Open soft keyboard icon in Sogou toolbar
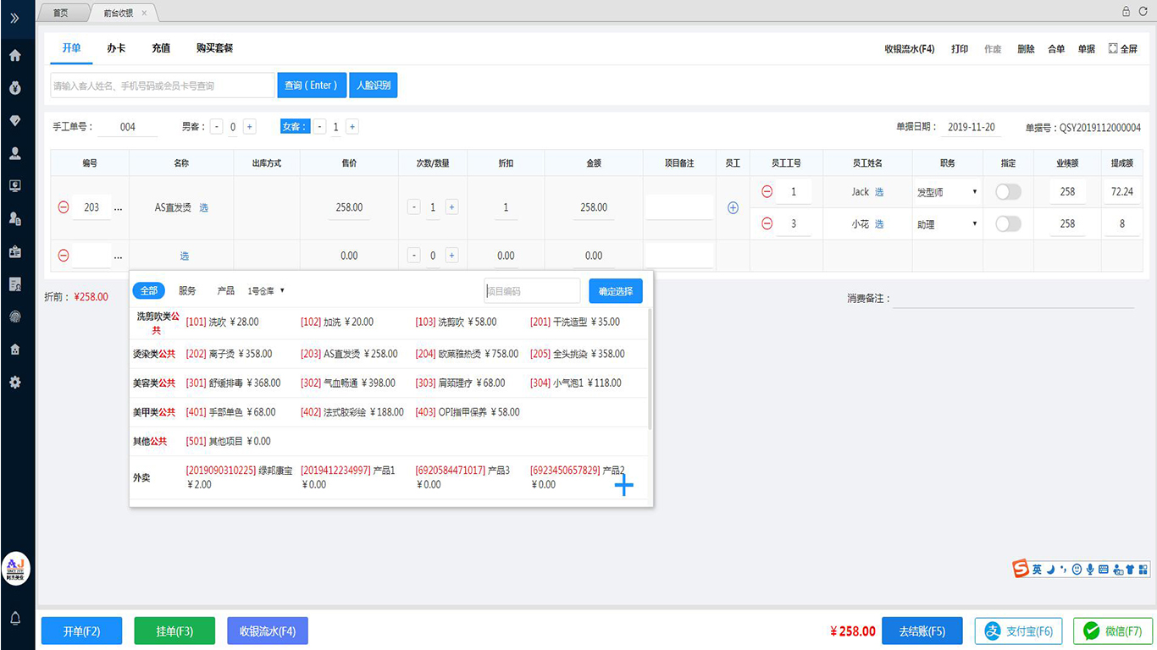The width and height of the screenshot is (1157, 650). coord(1104,570)
